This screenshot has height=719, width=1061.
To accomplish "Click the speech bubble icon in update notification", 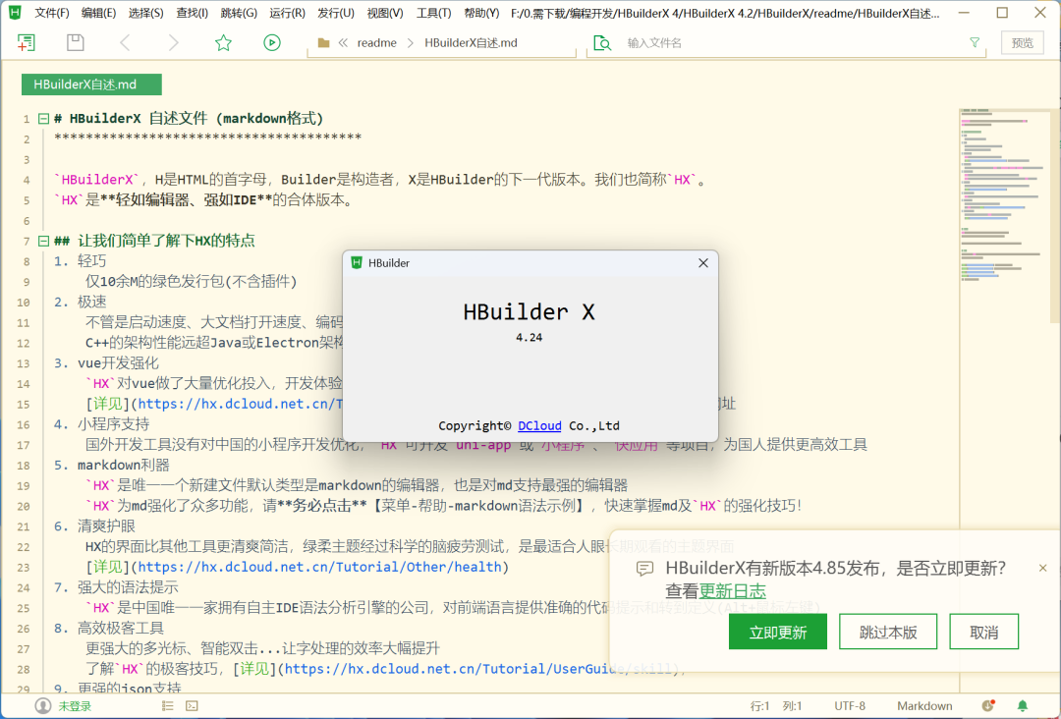I will point(644,568).
